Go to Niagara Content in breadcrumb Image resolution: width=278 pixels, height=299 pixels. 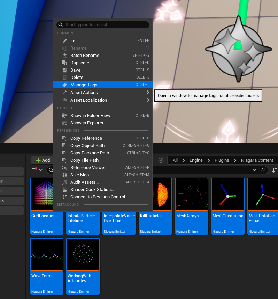(x=257, y=160)
